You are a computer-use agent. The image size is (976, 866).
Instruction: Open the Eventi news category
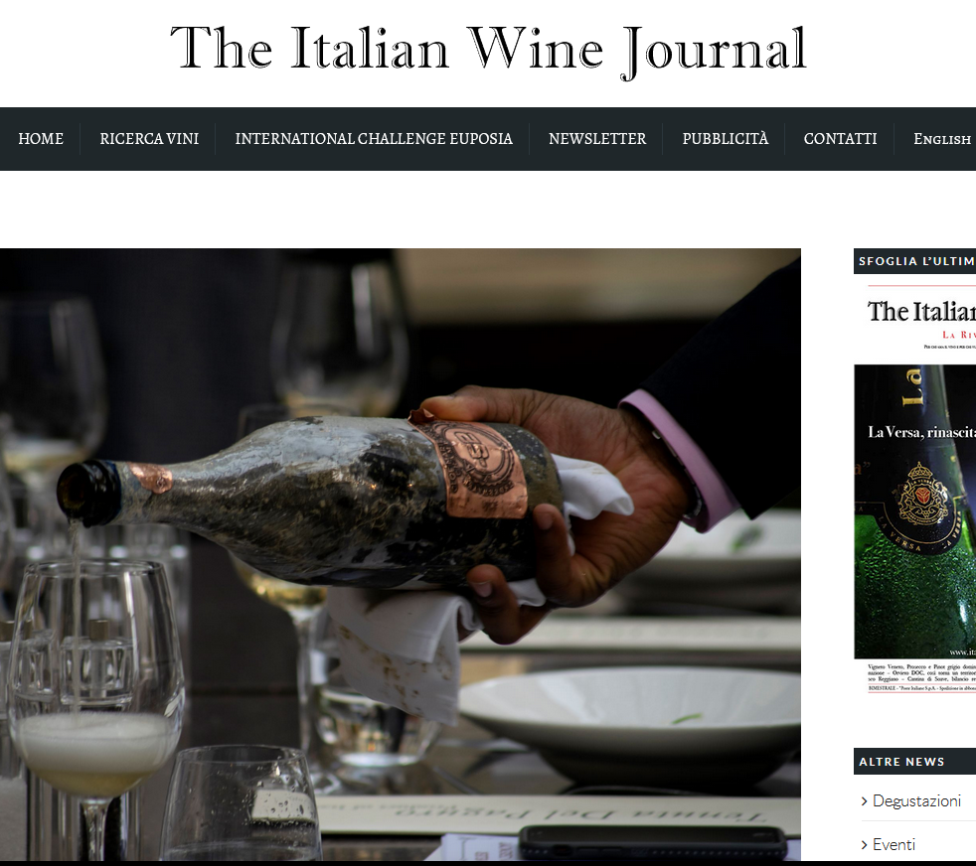point(894,844)
